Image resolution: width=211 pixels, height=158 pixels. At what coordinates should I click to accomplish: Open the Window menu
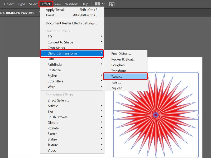point(71,4)
